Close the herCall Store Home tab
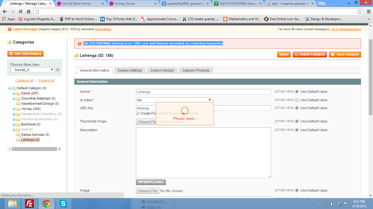 coord(103,4)
